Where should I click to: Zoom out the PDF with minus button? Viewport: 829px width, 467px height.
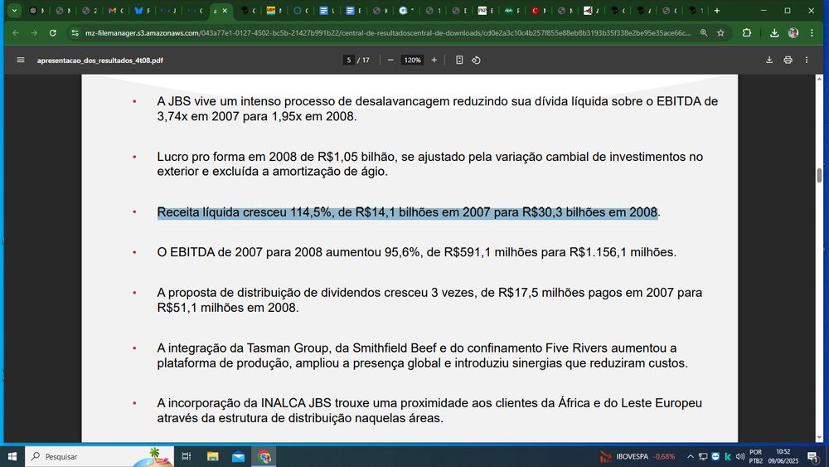click(x=390, y=61)
